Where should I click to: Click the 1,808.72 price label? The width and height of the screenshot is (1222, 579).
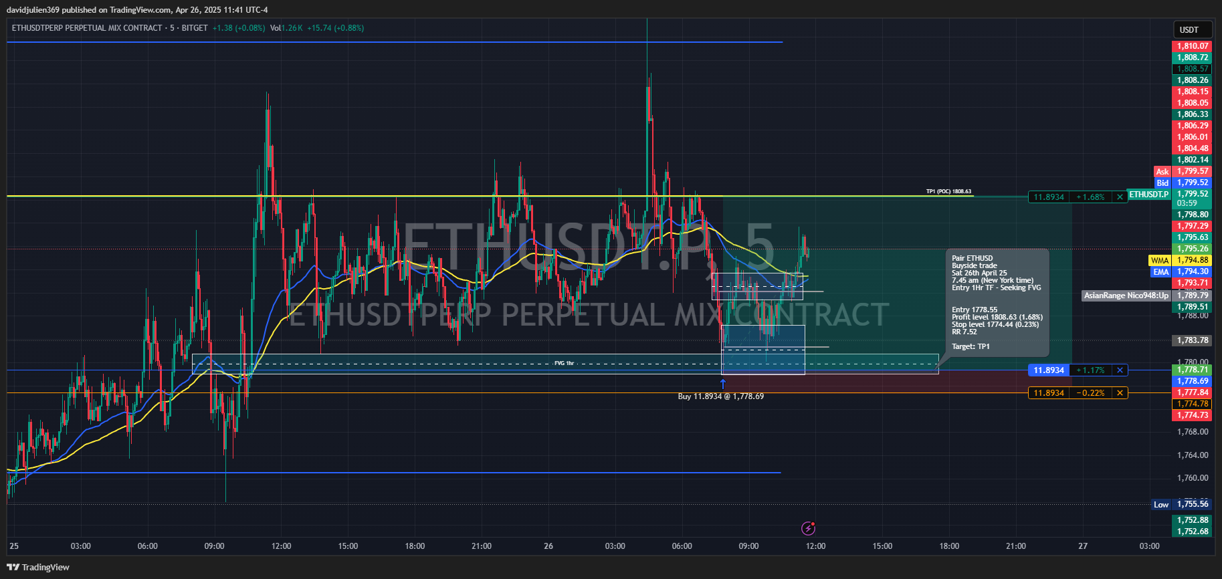(x=1192, y=57)
